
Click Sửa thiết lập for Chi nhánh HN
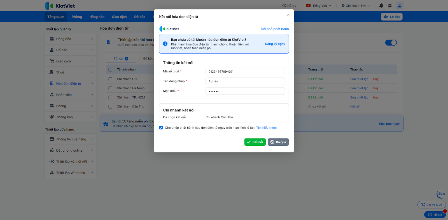click(x=359, y=79)
